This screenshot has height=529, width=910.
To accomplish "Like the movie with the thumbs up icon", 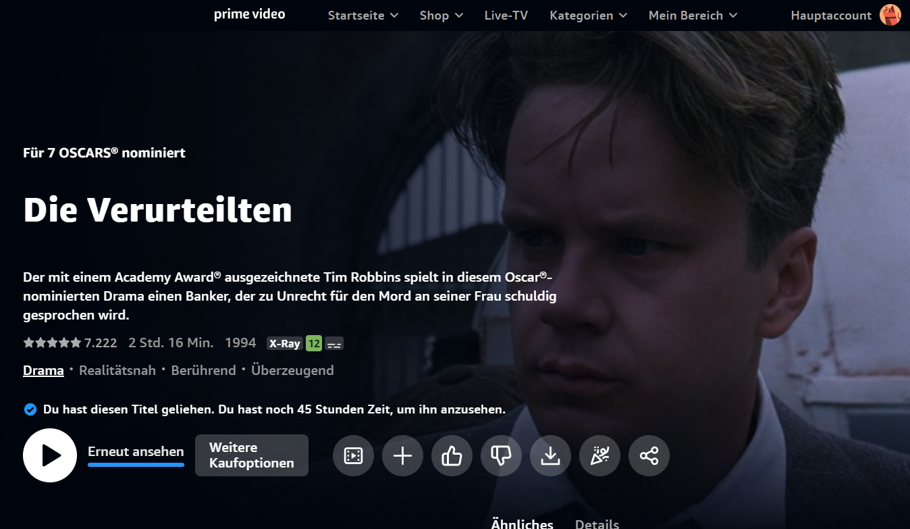I will click(x=452, y=456).
